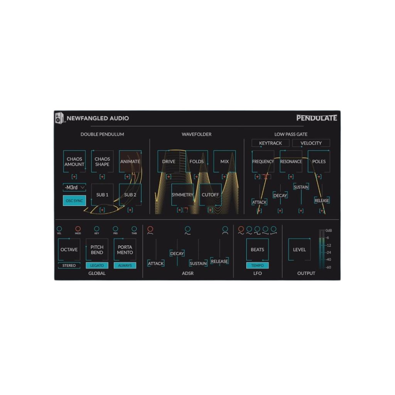Select the second LFO waveform circle
395x395 pixels.
coord(249,230)
